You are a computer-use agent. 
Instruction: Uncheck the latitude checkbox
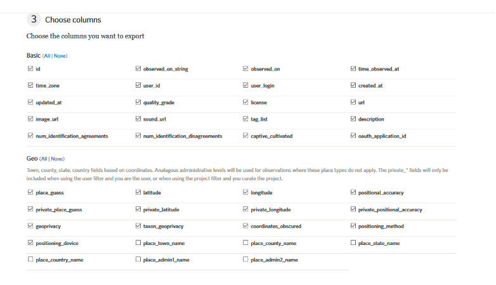point(138,192)
